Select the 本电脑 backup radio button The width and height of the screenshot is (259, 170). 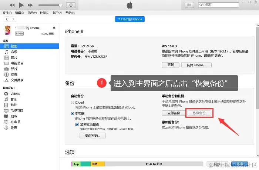click(73, 113)
